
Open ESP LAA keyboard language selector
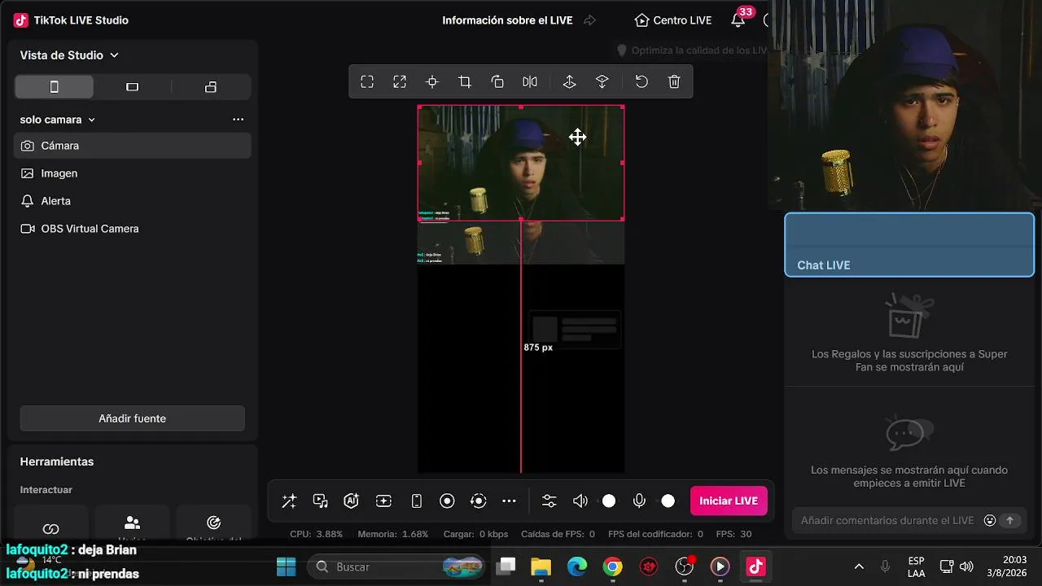click(x=916, y=566)
